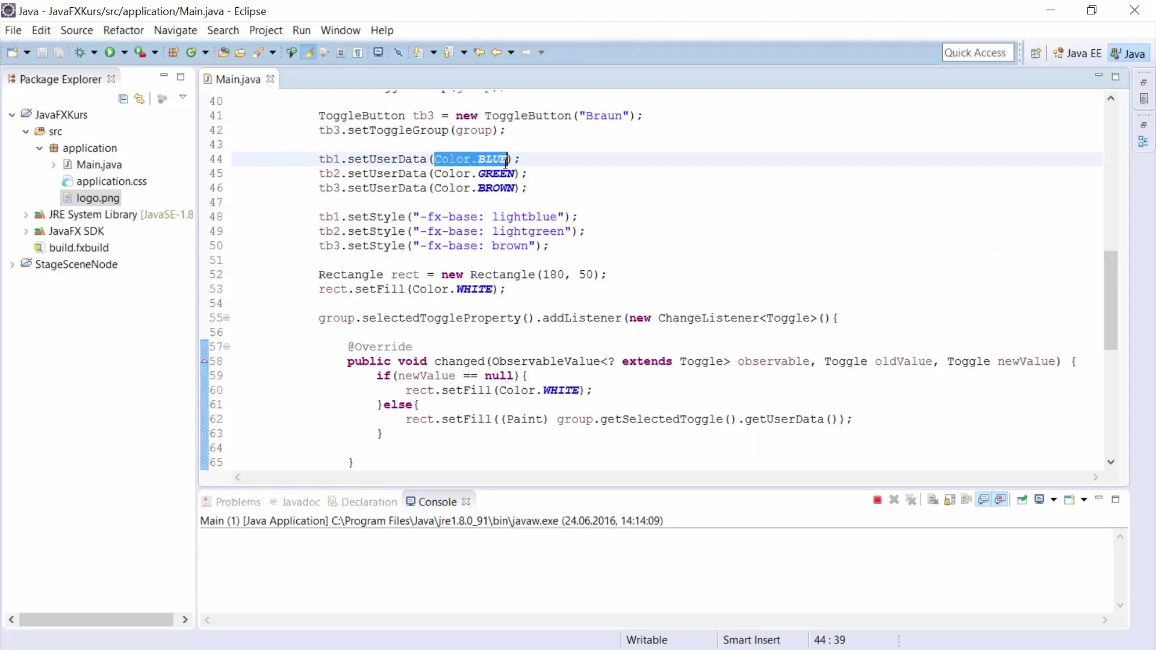Viewport: 1156px width, 650px height.
Task: Pin the Console view
Action: (x=1022, y=500)
